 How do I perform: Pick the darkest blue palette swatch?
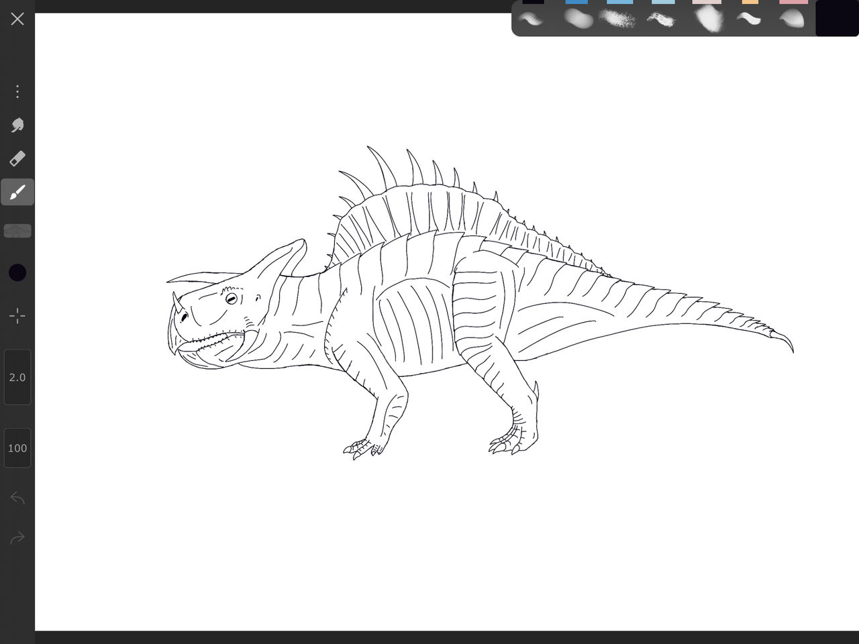(x=576, y=2)
